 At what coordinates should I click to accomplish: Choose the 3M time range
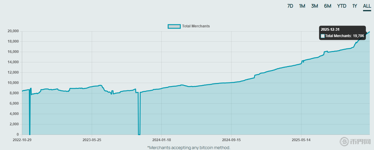tap(314, 6)
